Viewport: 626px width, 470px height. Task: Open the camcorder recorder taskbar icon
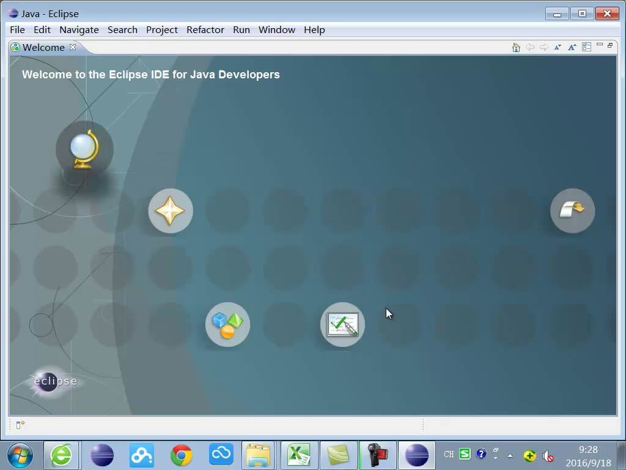(378, 455)
